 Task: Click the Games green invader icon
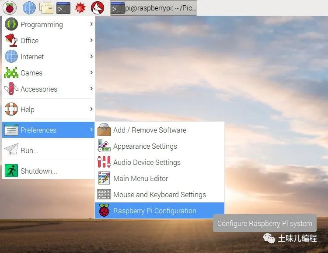[11, 72]
